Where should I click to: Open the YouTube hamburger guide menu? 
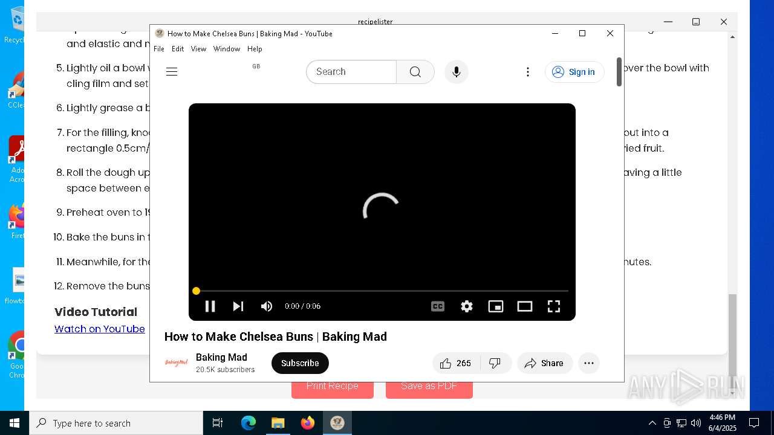(x=172, y=72)
